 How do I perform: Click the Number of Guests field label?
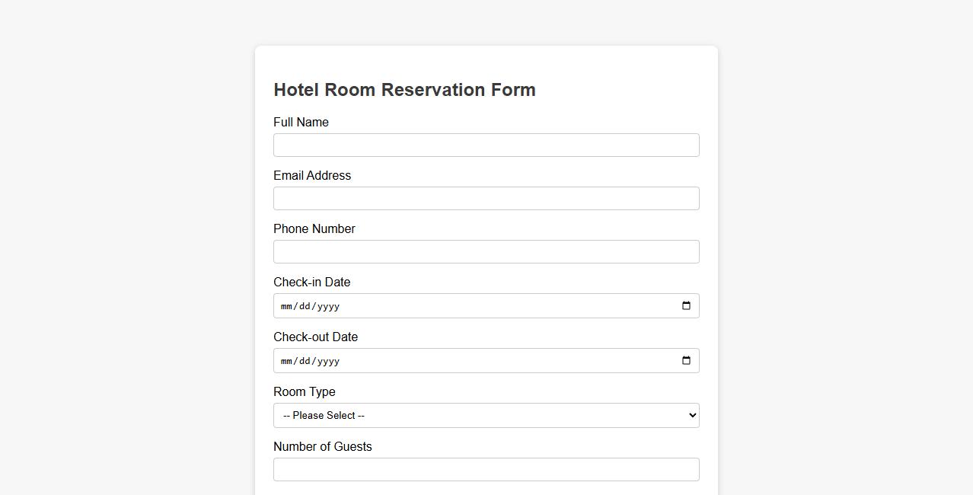tap(322, 446)
